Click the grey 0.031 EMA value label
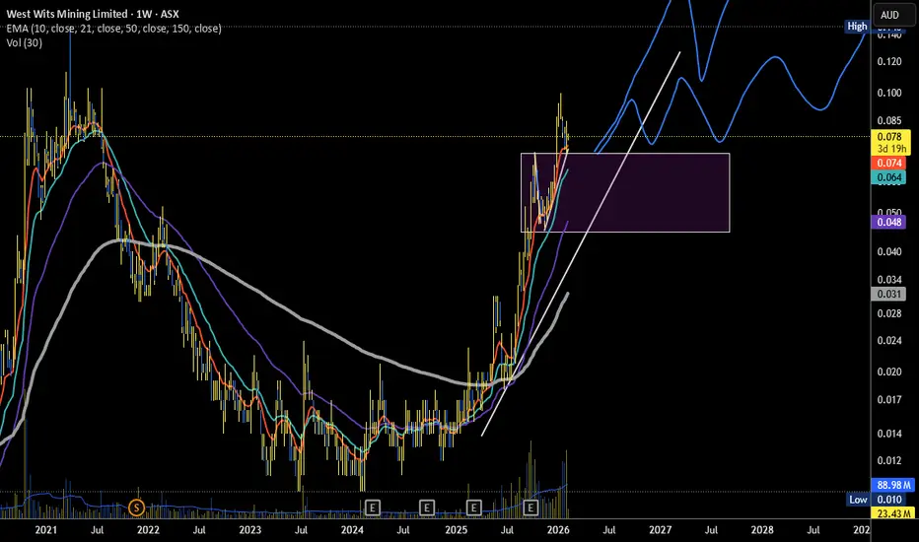This screenshot has height=542, width=919. (x=889, y=294)
